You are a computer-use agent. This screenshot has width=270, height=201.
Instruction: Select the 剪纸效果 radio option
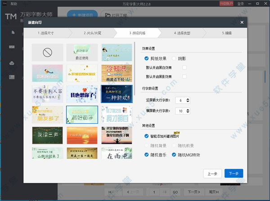[147, 58]
